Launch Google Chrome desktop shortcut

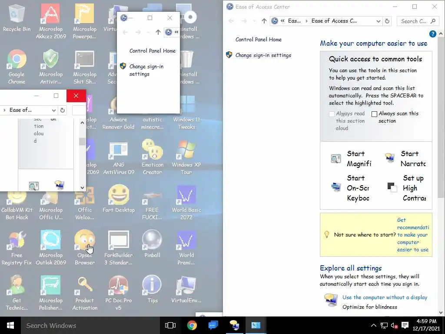[17, 67]
